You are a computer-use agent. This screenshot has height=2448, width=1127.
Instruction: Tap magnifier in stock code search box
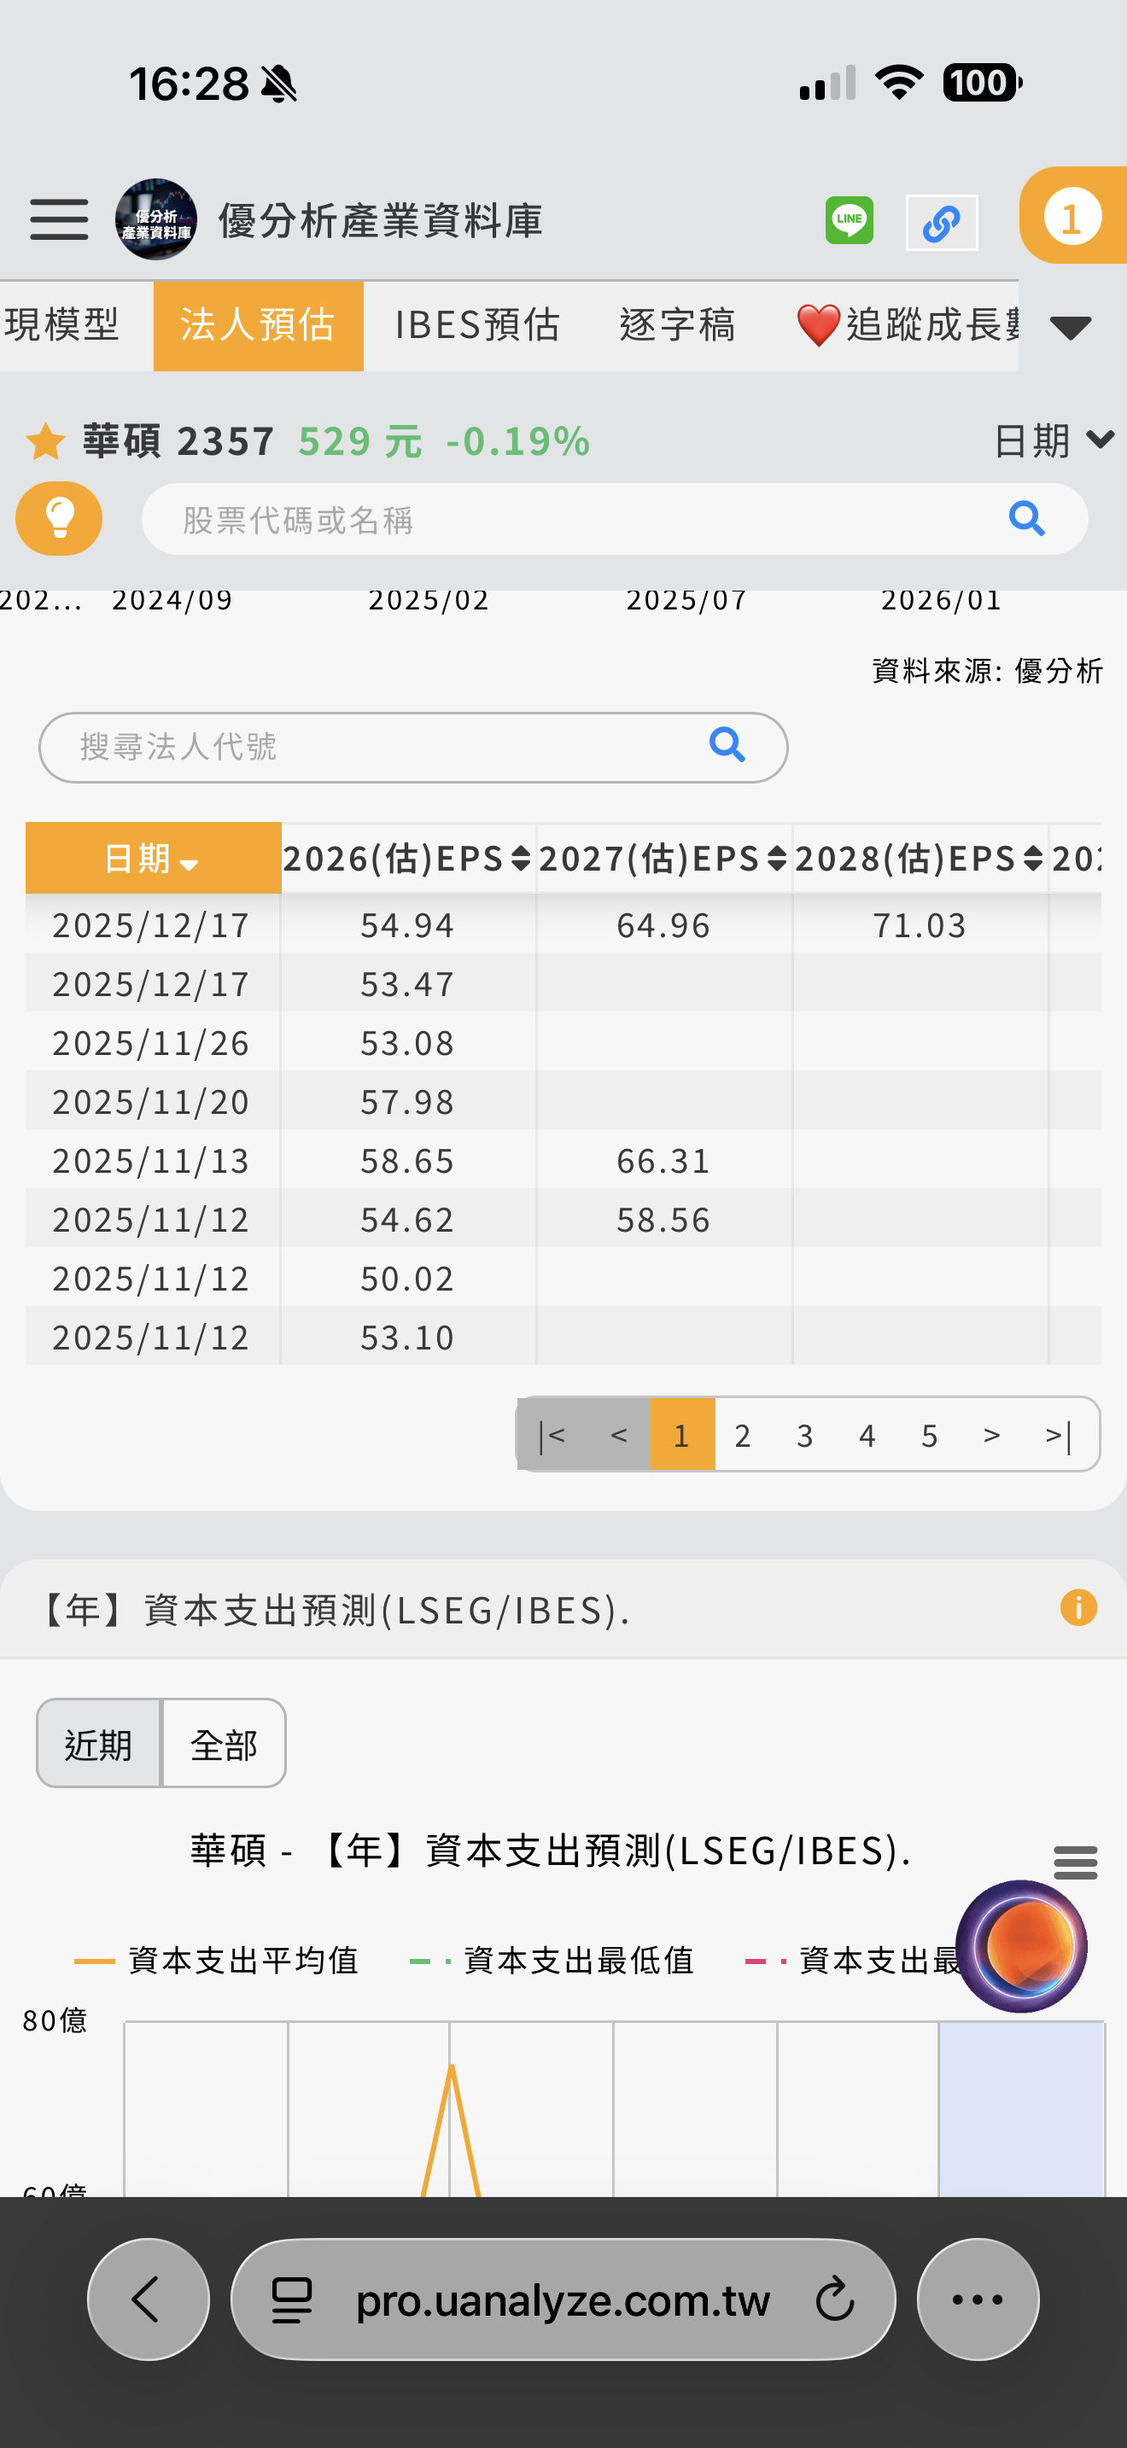(1027, 519)
